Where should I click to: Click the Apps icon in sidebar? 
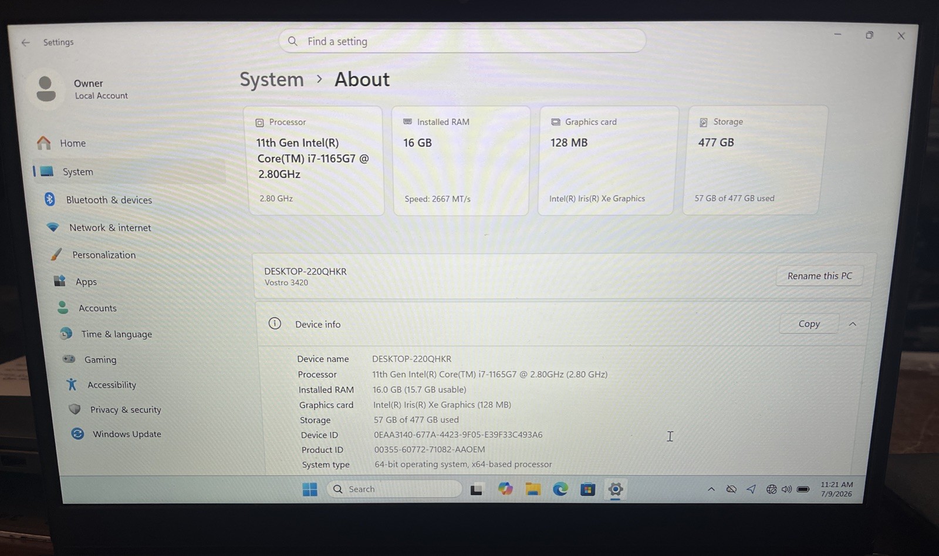point(59,281)
